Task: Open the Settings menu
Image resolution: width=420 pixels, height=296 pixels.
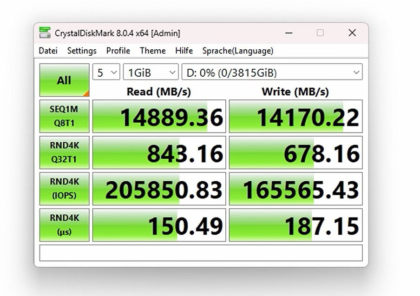Action: [82, 51]
